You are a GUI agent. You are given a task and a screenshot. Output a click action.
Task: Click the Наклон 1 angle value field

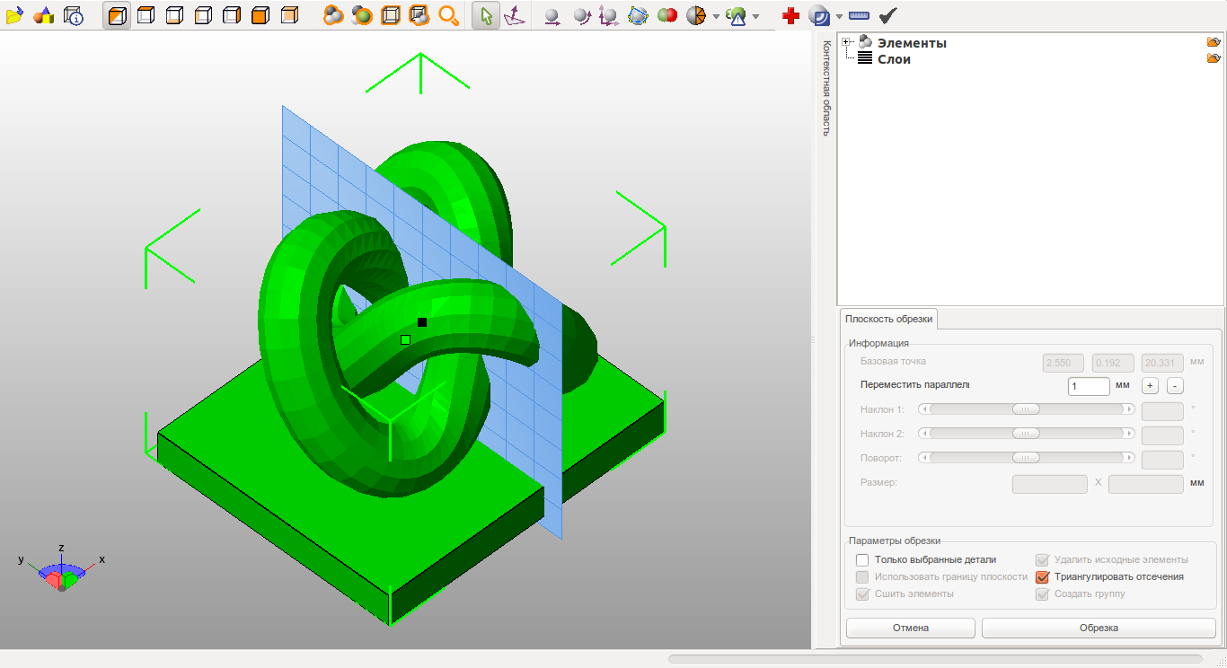point(1162,411)
